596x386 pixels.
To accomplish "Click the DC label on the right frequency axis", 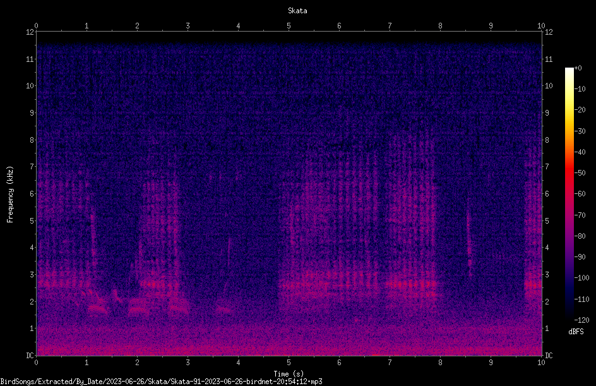I will tap(549, 356).
